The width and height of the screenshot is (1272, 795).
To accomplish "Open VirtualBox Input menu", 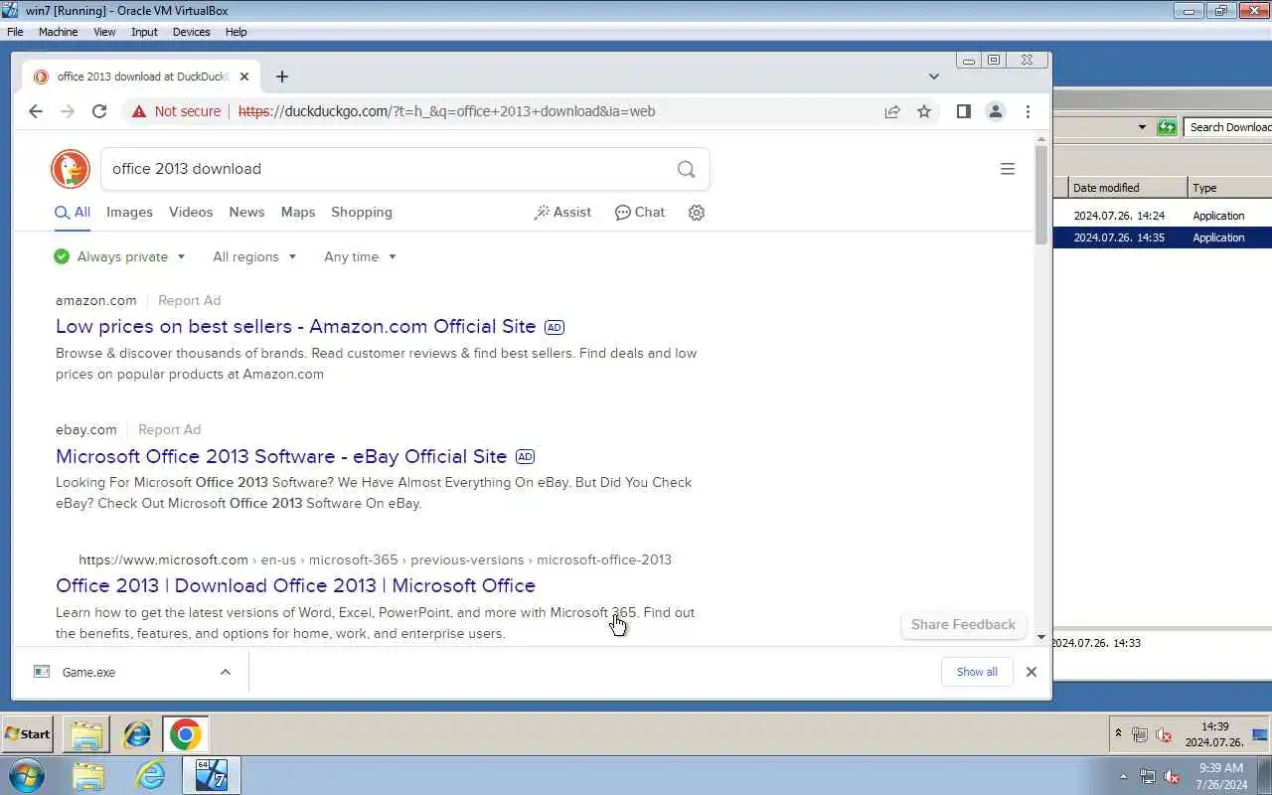I will tap(144, 32).
